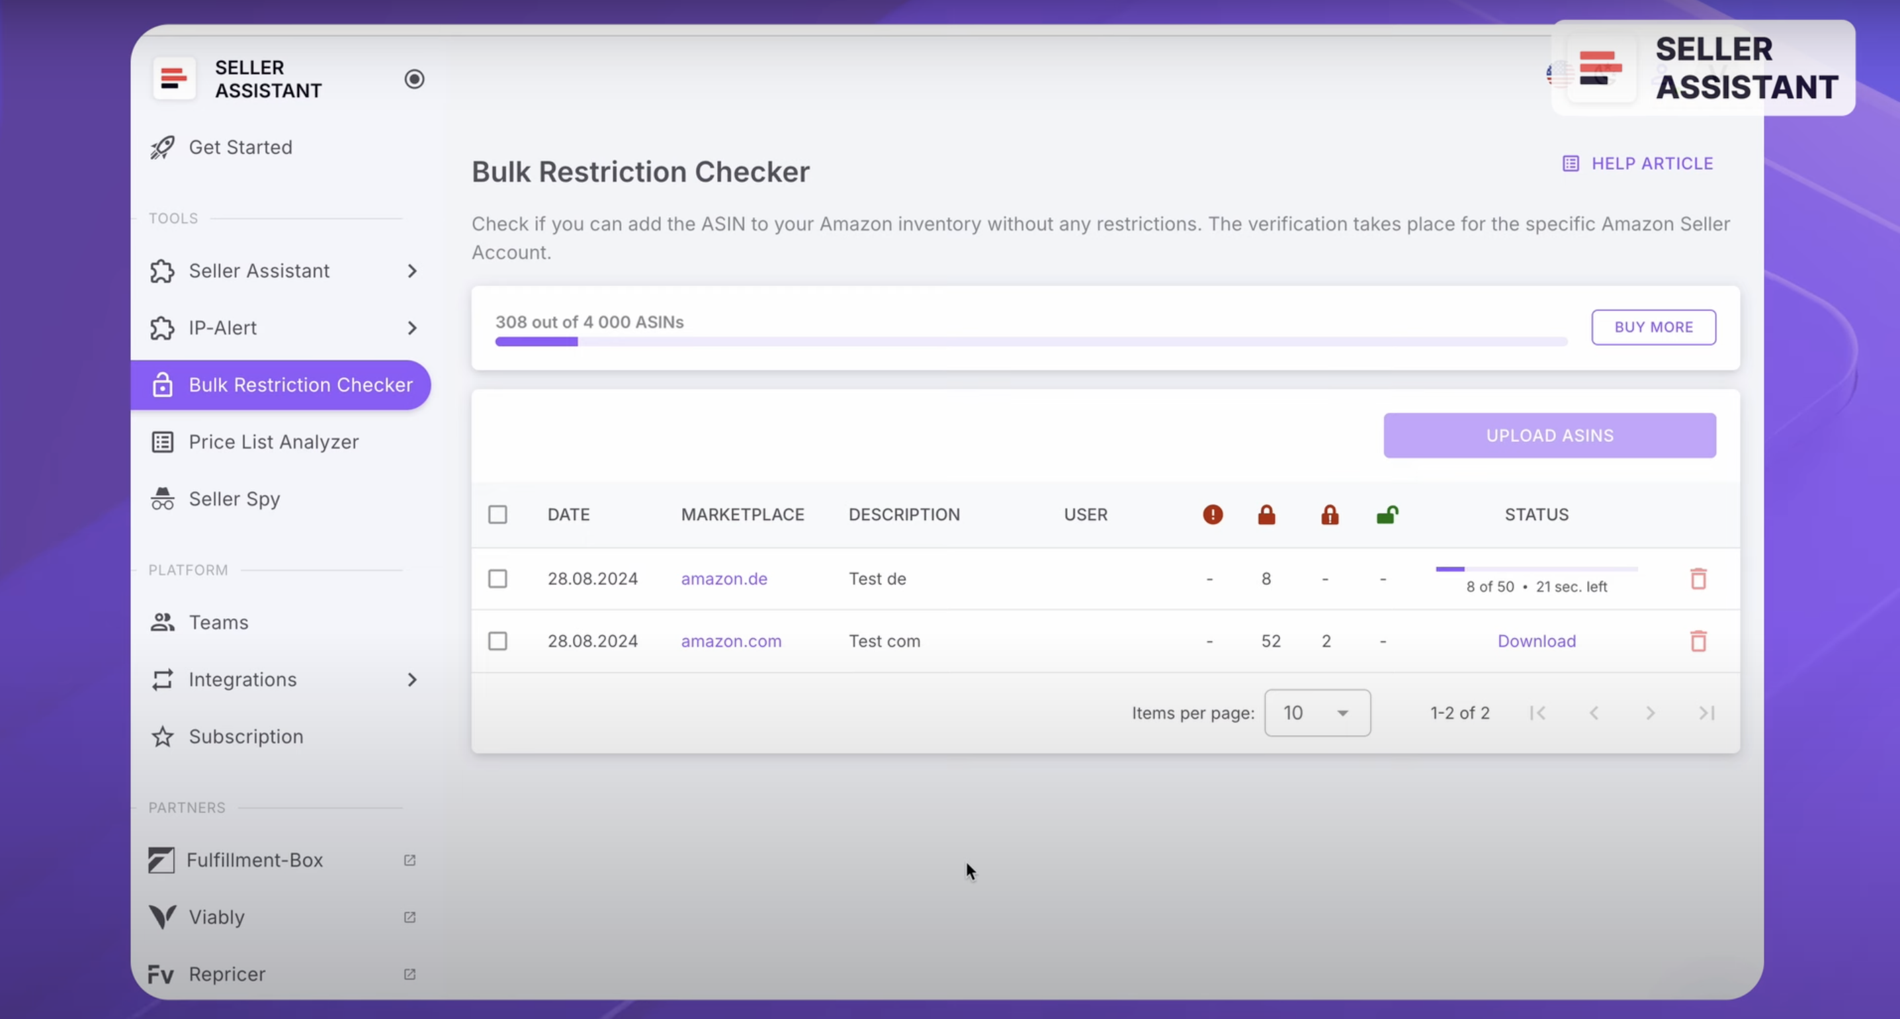The image size is (1900, 1019).
Task: Open the items per page dropdown
Action: pyautogui.click(x=1317, y=712)
